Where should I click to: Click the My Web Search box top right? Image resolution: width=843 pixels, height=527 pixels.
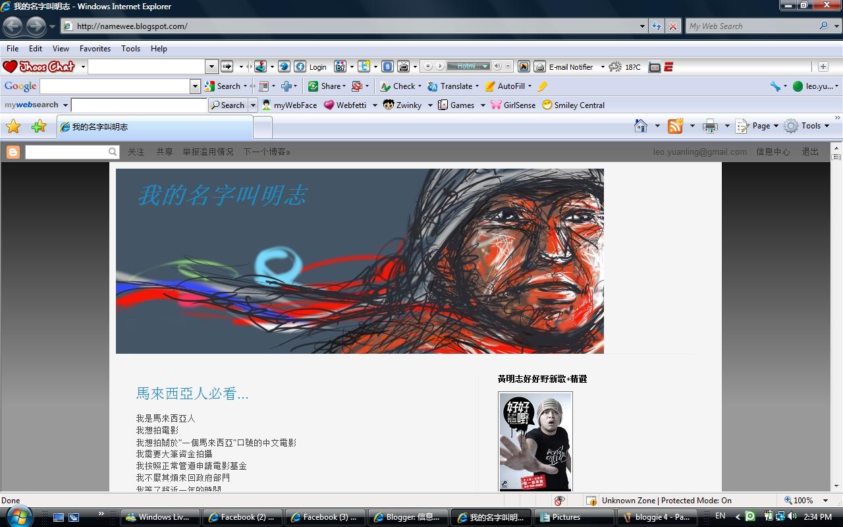(751, 26)
